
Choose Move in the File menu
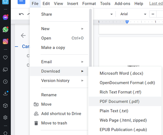coord(59,104)
